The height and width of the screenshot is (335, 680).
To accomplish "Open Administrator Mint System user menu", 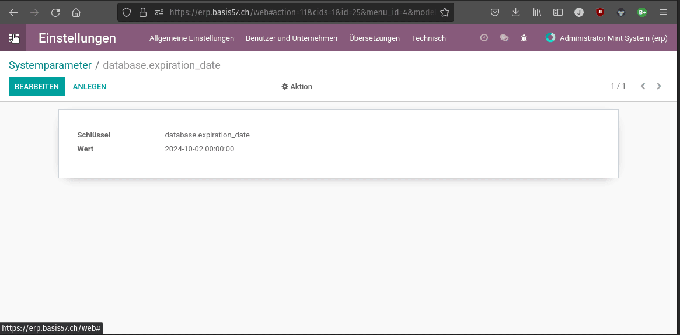I will pyautogui.click(x=606, y=38).
